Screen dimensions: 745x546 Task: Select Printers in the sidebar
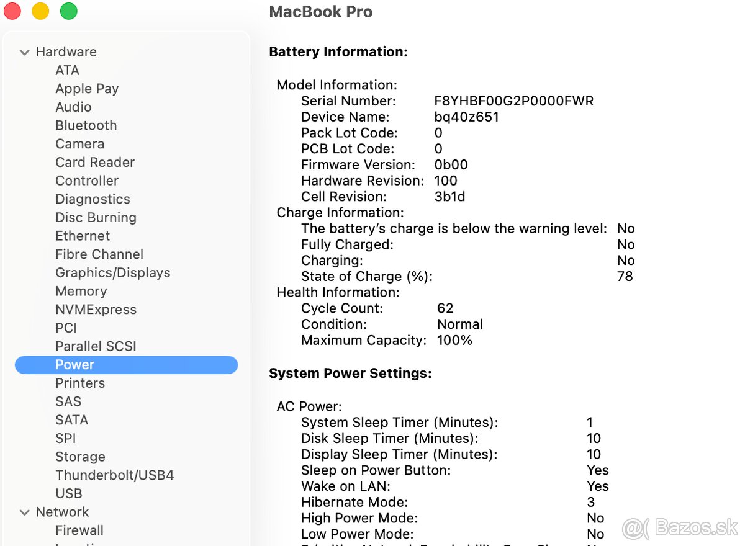[80, 383]
